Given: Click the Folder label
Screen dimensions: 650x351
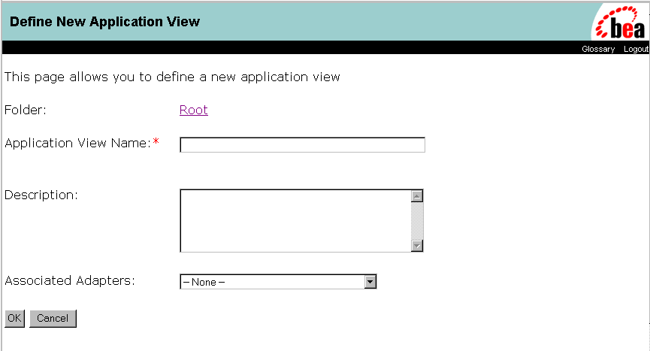Looking at the screenshot, I should (x=26, y=110).
